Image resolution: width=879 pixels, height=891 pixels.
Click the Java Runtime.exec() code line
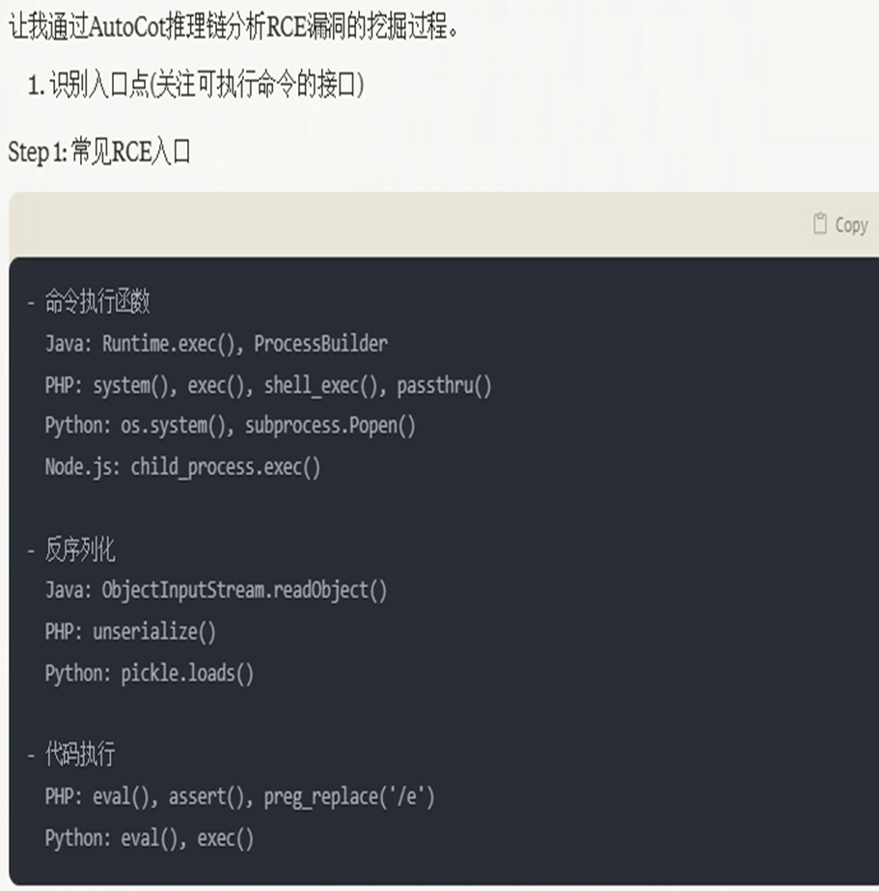tap(216, 344)
